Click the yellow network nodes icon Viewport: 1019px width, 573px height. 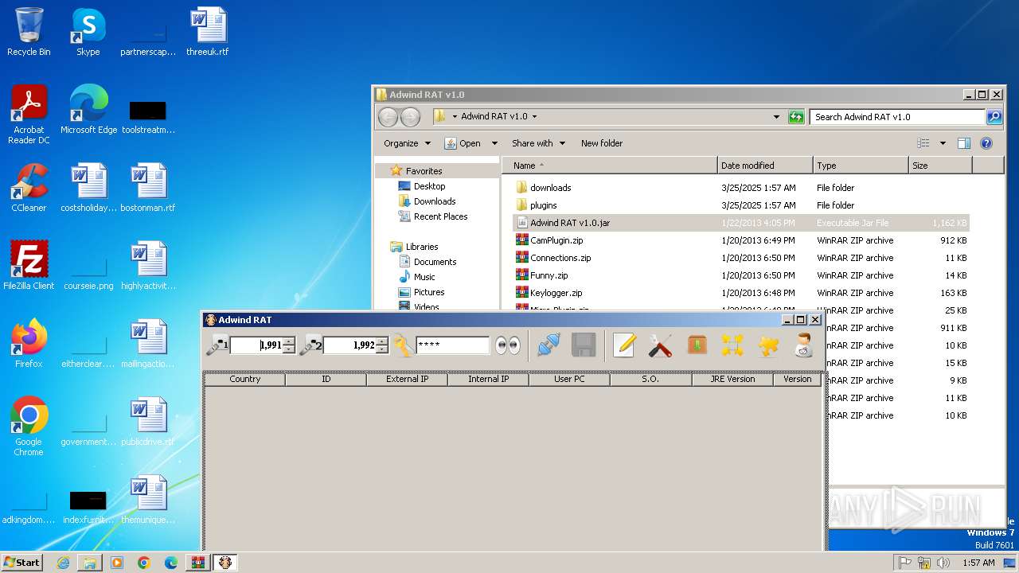click(732, 345)
